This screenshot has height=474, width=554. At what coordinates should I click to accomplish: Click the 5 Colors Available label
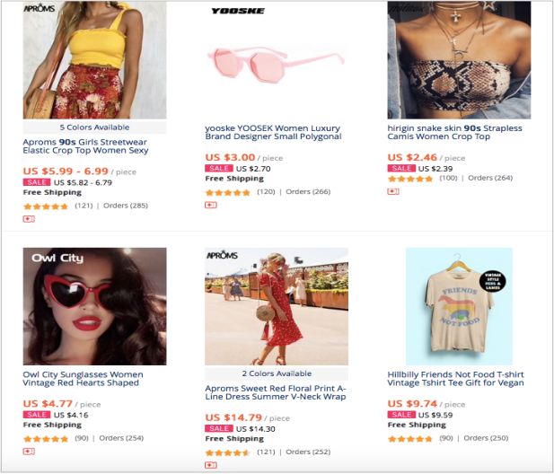[x=94, y=127]
